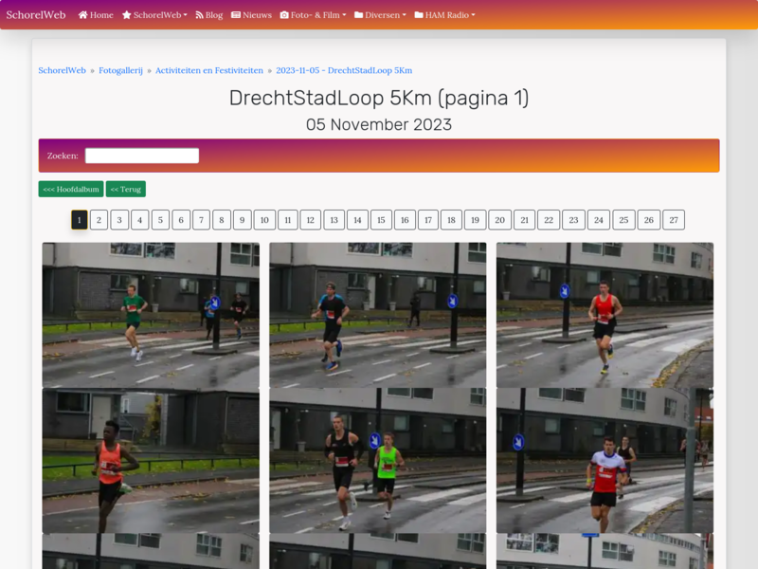Expand the Foto- & Film dropdown caret
758x569 pixels.
point(344,15)
